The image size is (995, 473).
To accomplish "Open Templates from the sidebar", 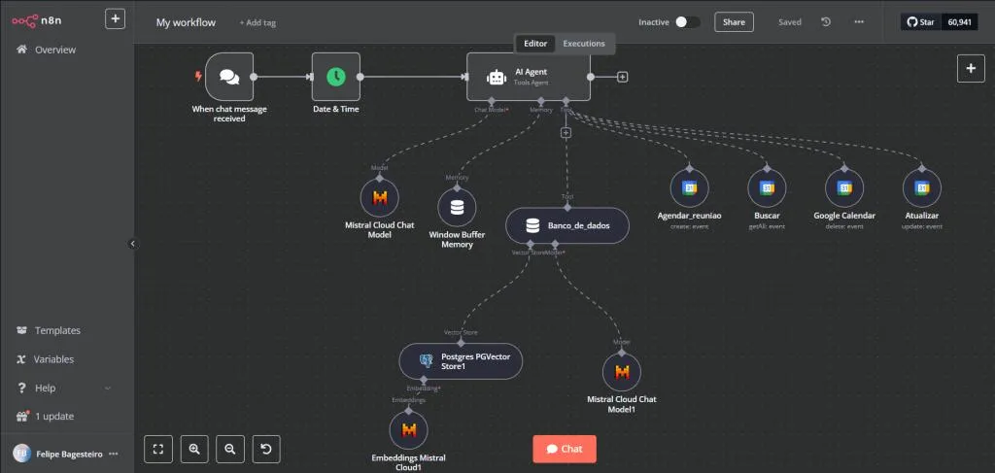I will [57, 330].
